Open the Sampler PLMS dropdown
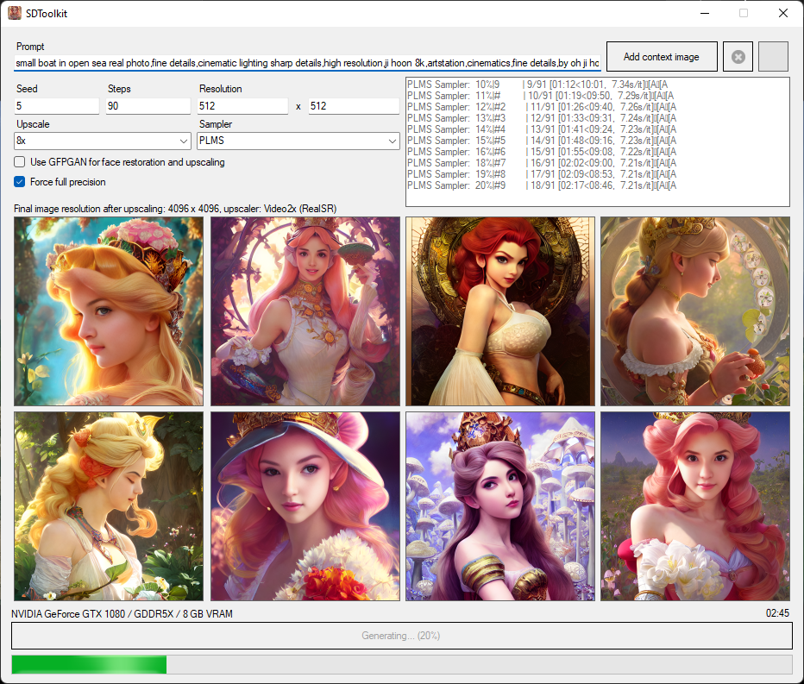804x684 pixels. 298,141
